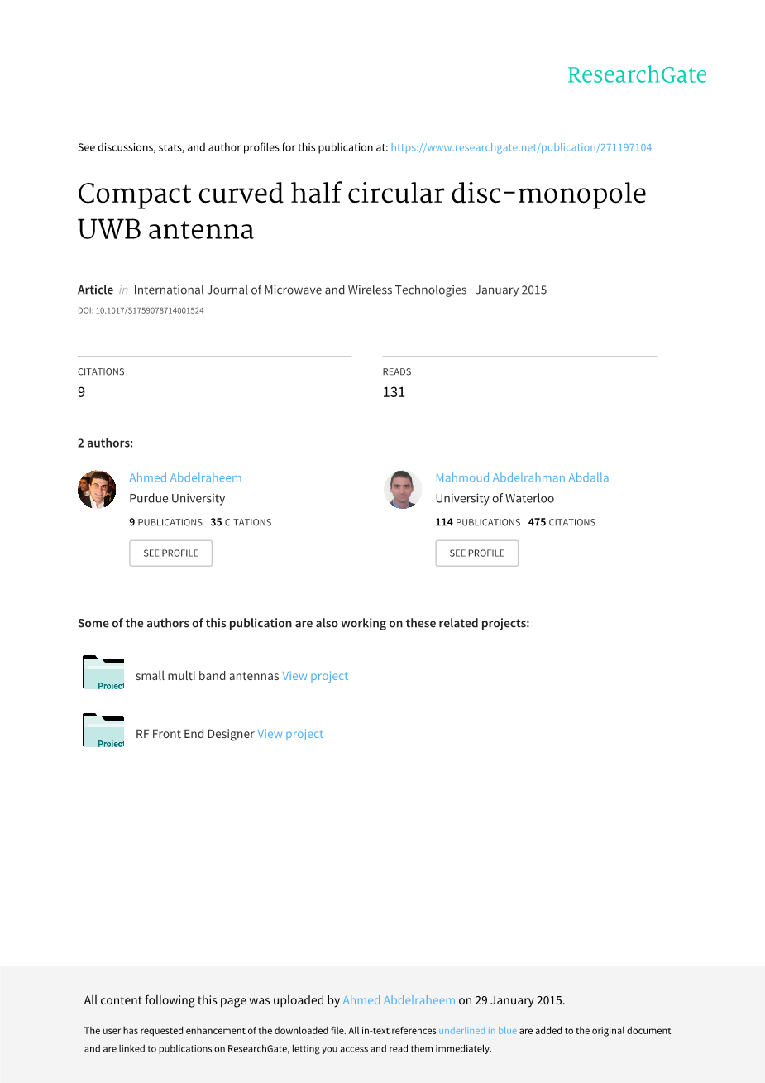
Task: Open the researchgate.net publication URL link
Action: pyautogui.click(x=521, y=147)
